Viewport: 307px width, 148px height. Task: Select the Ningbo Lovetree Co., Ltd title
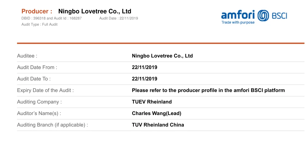95,11
